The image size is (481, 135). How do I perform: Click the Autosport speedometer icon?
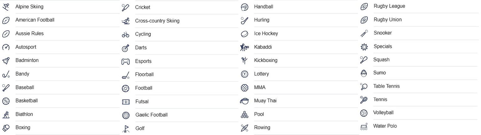[x=6, y=47]
